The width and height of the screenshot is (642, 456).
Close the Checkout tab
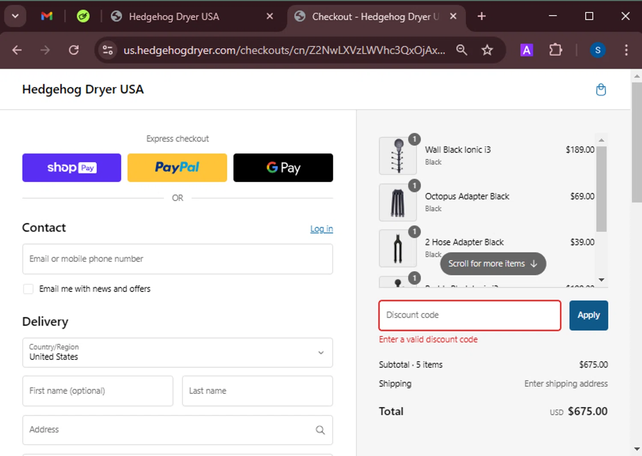(453, 16)
